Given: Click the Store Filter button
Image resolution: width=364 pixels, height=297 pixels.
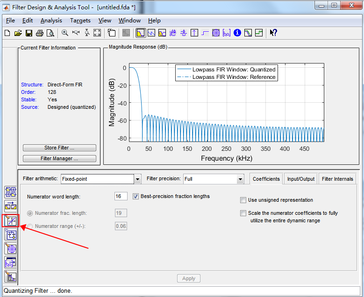Looking at the screenshot, I should (x=59, y=148).
